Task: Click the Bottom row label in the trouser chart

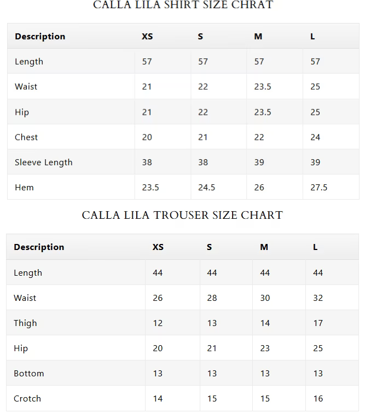Action: point(28,373)
